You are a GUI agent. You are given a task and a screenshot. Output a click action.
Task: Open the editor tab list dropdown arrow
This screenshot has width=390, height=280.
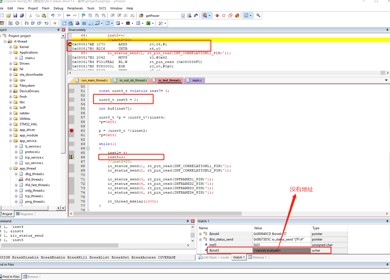386,80
